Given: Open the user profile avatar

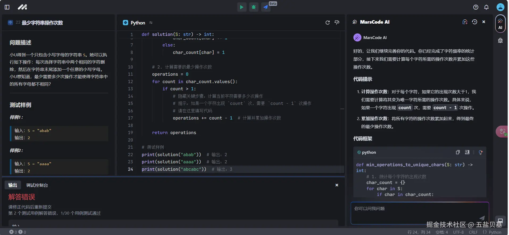Looking at the screenshot, I should (x=500, y=7).
